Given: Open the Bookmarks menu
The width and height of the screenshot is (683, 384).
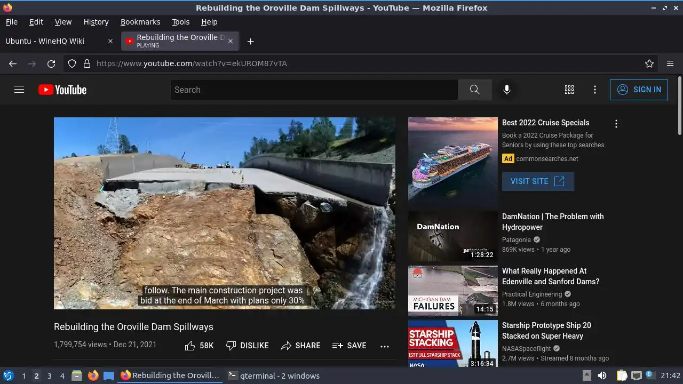Looking at the screenshot, I should [x=140, y=22].
